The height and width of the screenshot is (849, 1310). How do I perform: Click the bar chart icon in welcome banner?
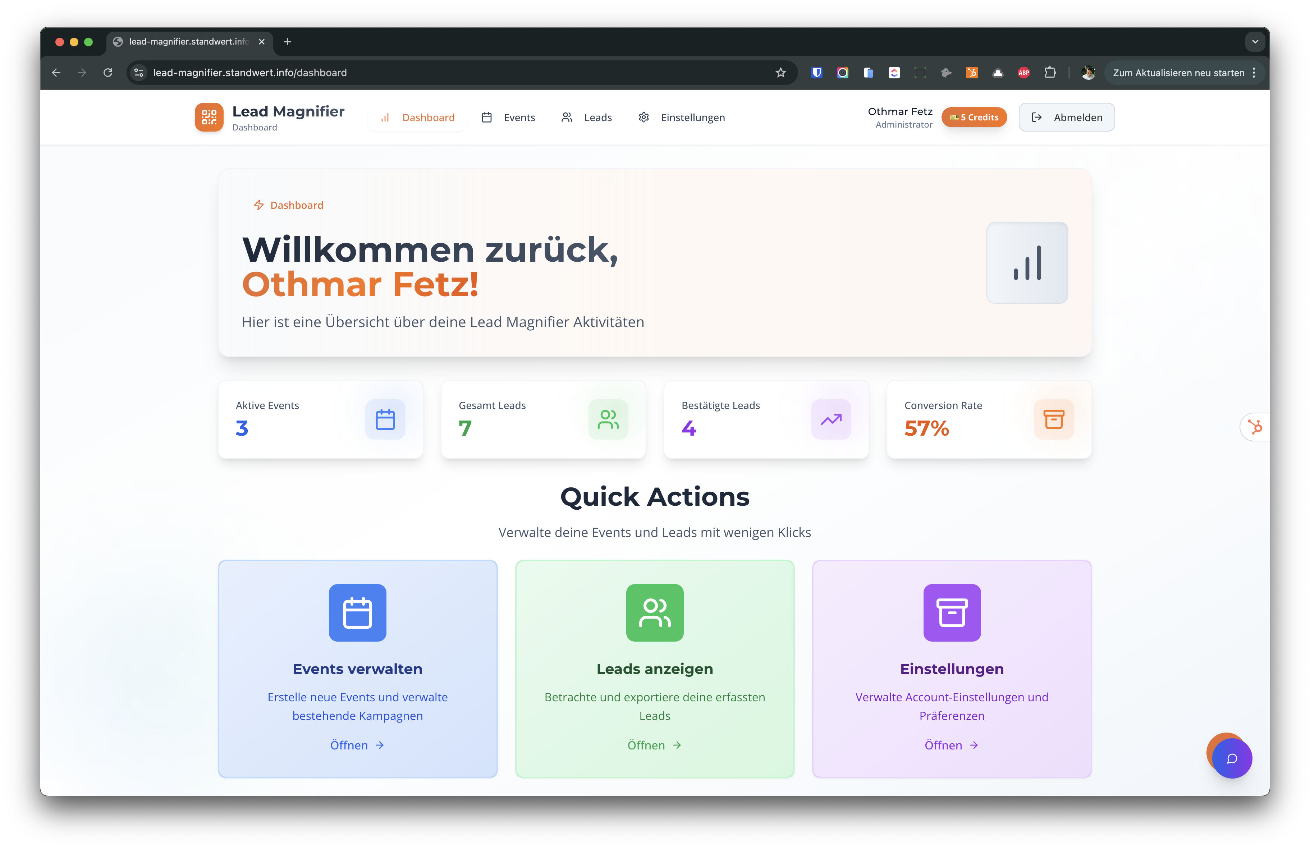(1026, 262)
